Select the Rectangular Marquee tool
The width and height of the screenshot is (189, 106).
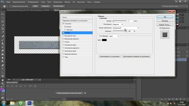point(3,18)
